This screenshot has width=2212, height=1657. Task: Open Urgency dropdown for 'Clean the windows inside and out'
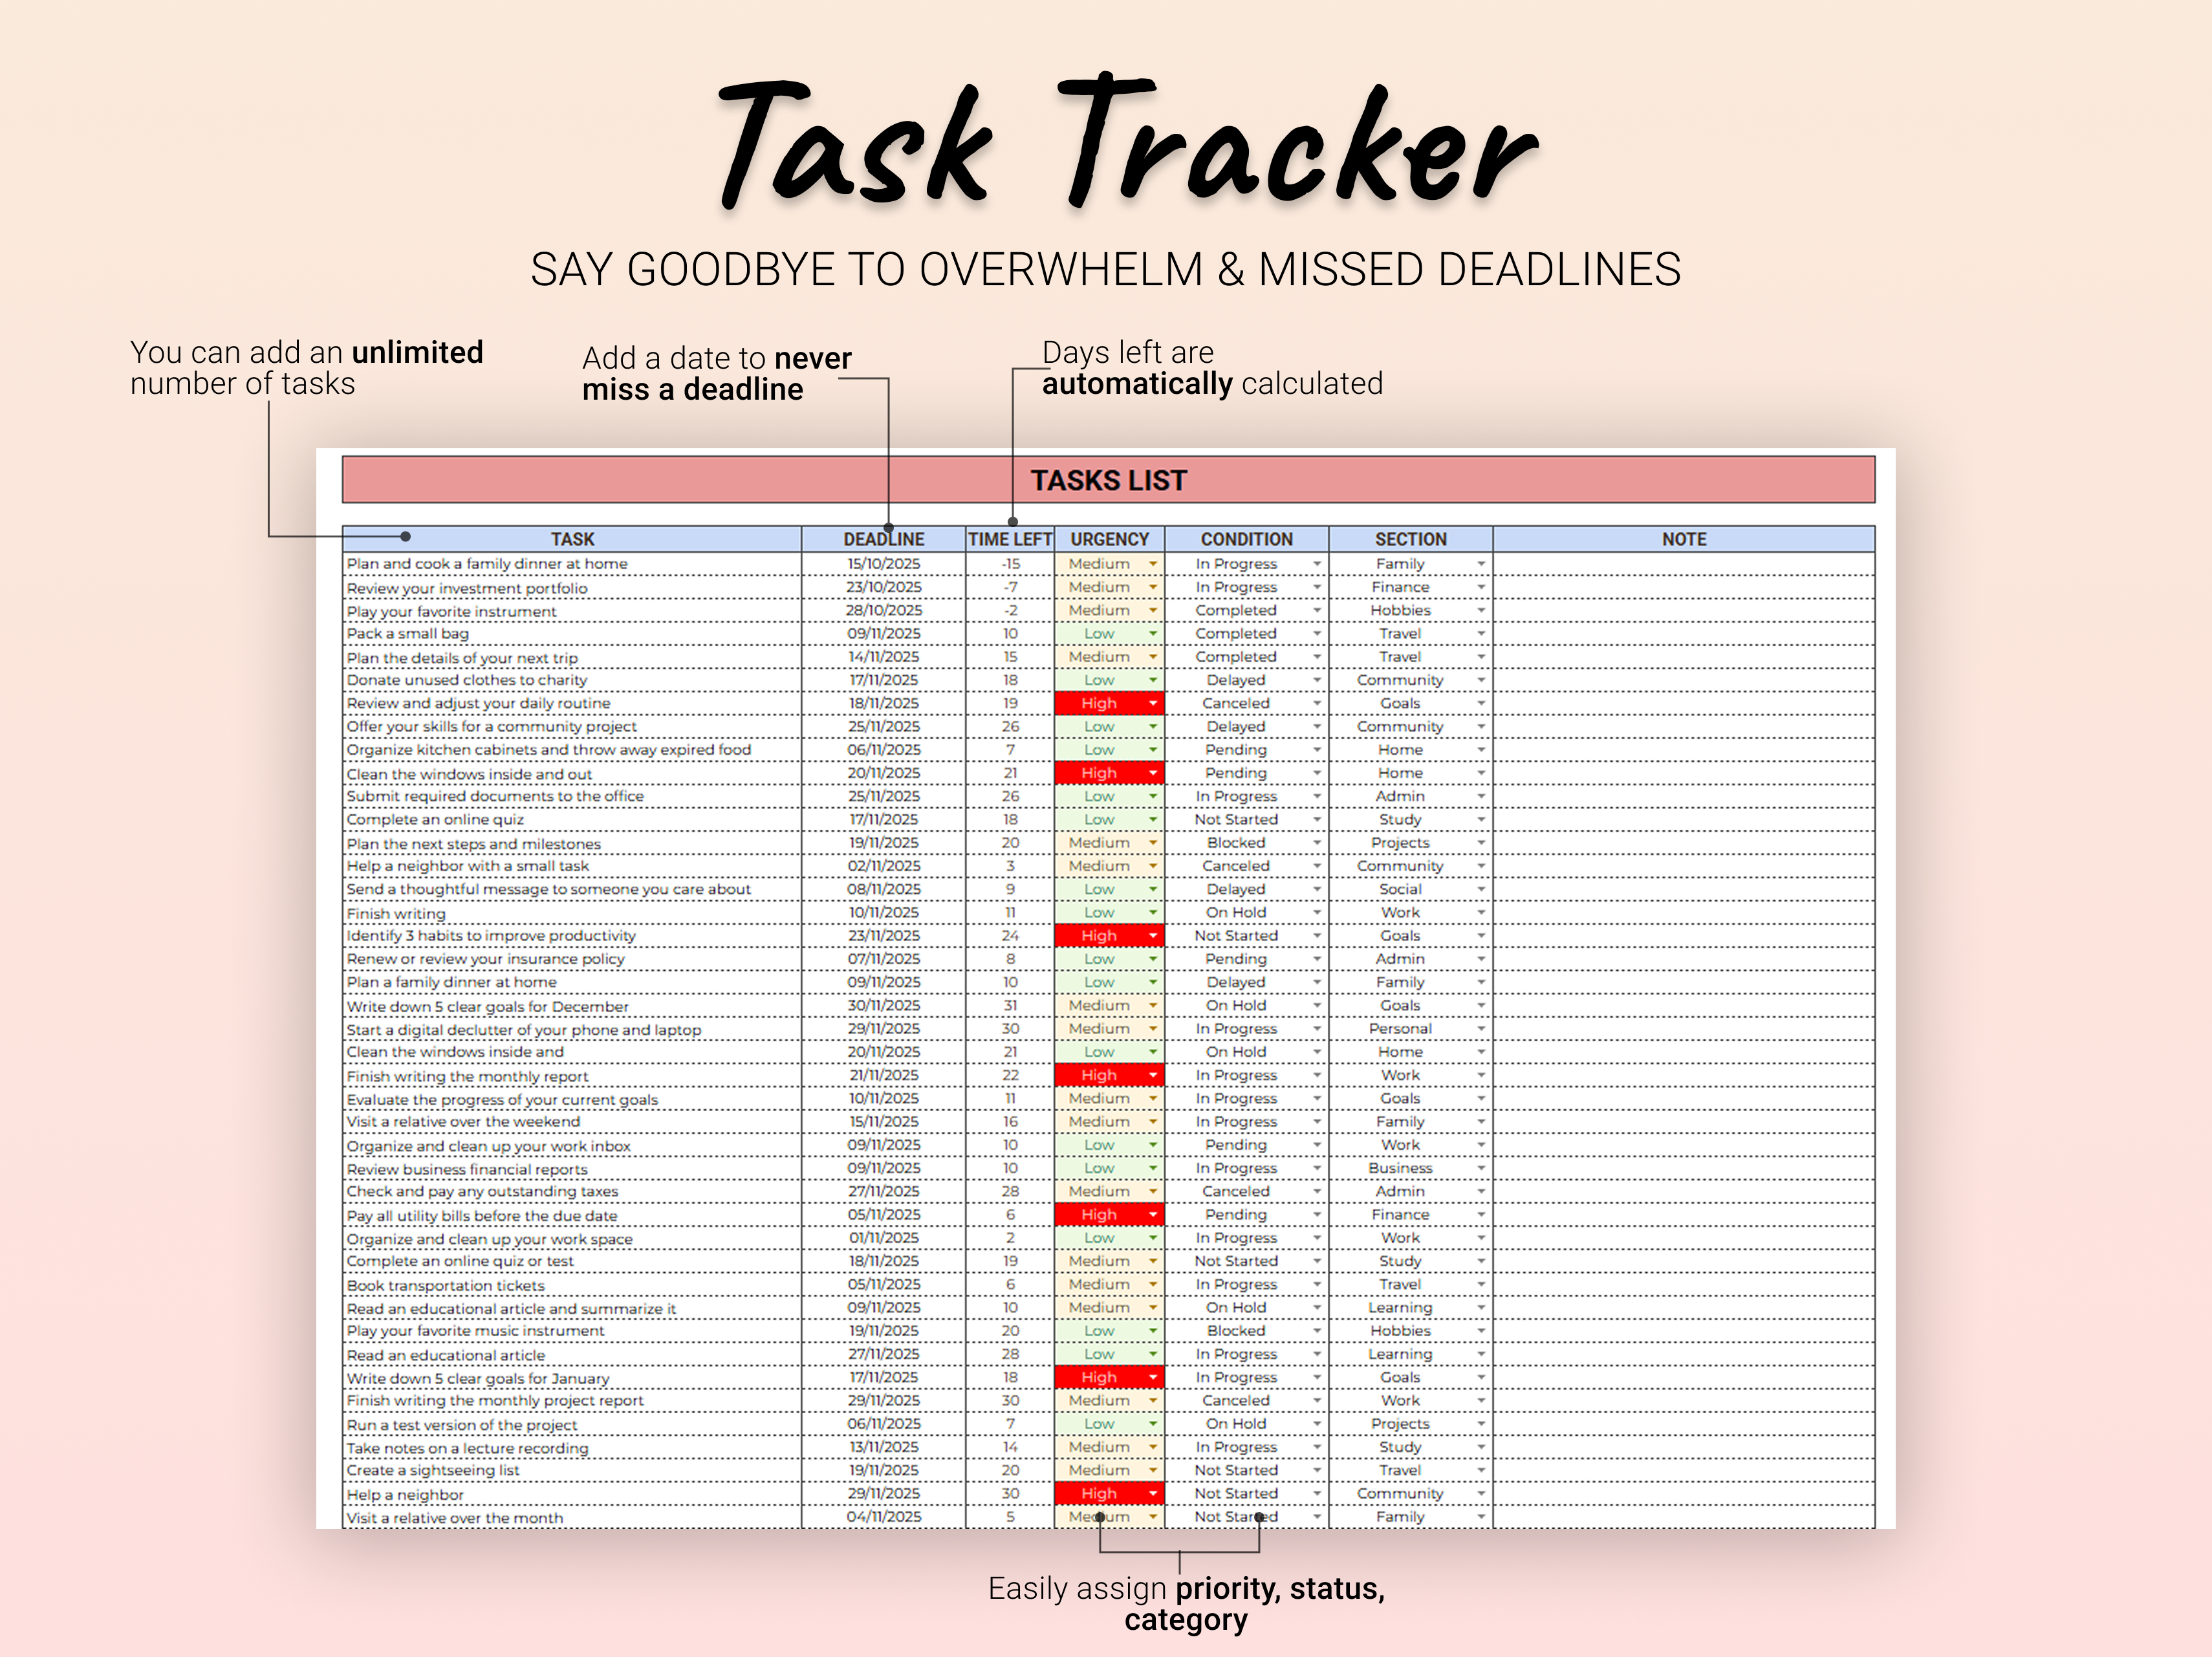pyautogui.click(x=1153, y=773)
